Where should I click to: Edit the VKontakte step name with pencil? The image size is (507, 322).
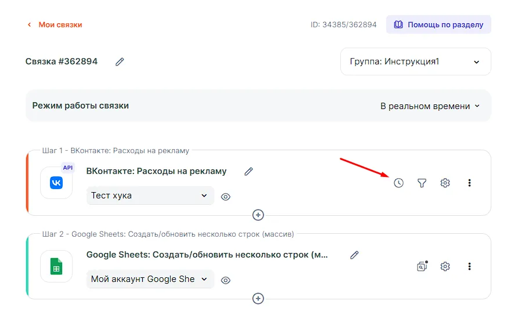pos(249,171)
